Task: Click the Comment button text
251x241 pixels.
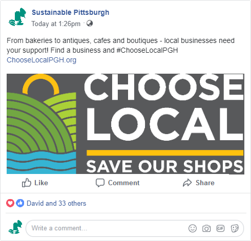Action: tap(124, 183)
